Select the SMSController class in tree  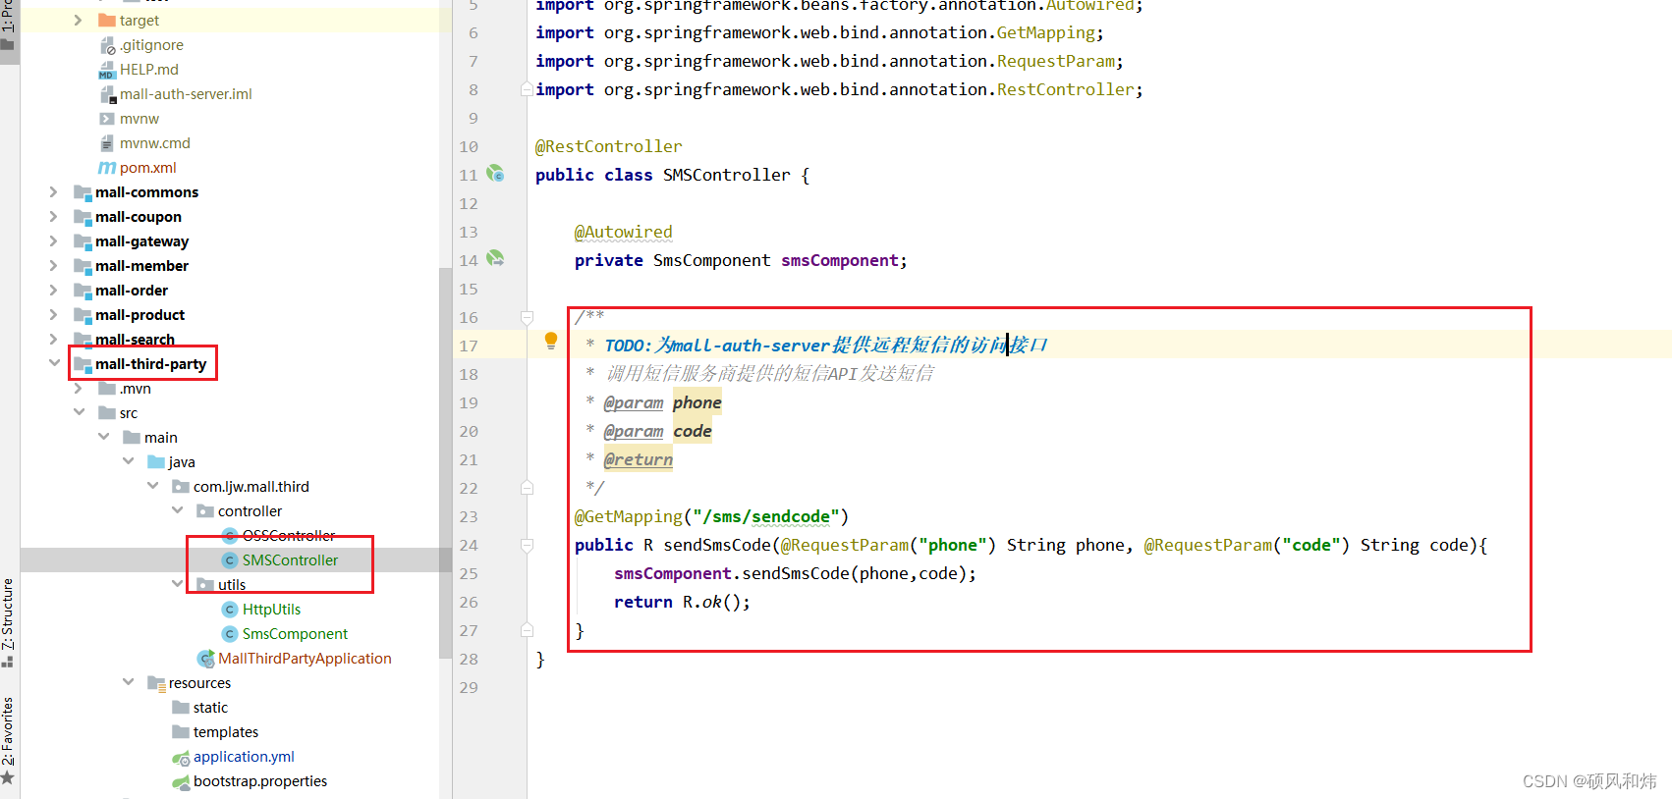[290, 560]
